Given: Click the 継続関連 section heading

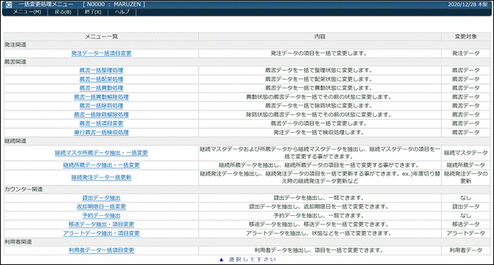Looking at the screenshot, I should pyautogui.click(x=15, y=141).
